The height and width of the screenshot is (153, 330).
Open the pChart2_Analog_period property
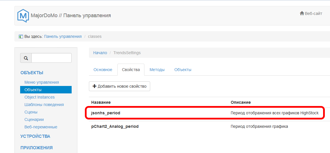pos(115,126)
